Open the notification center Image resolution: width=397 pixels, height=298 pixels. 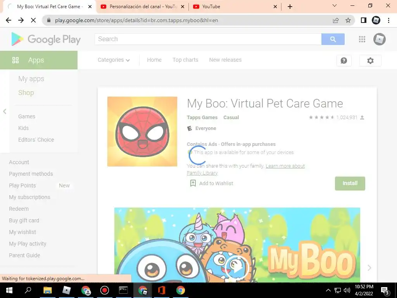(x=385, y=291)
